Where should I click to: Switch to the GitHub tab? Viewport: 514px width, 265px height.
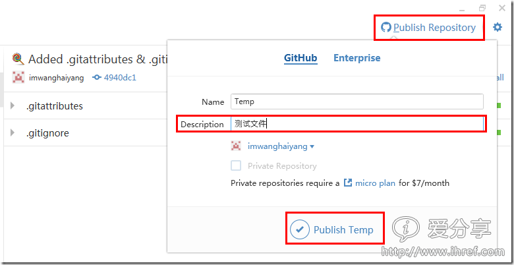point(300,58)
